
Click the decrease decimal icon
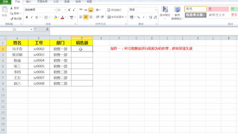pyautogui.click(x=155, y=17)
